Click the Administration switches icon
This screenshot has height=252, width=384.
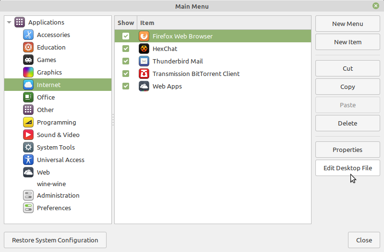(28, 196)
